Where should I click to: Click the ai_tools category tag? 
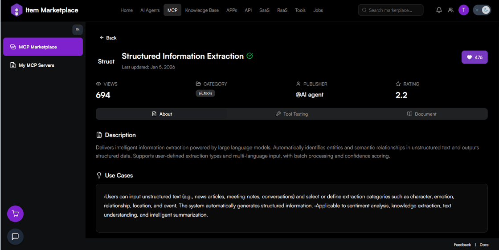[205, 93]
